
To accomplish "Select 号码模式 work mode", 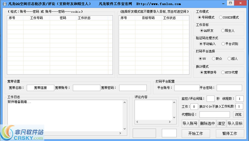I will 206,17.
